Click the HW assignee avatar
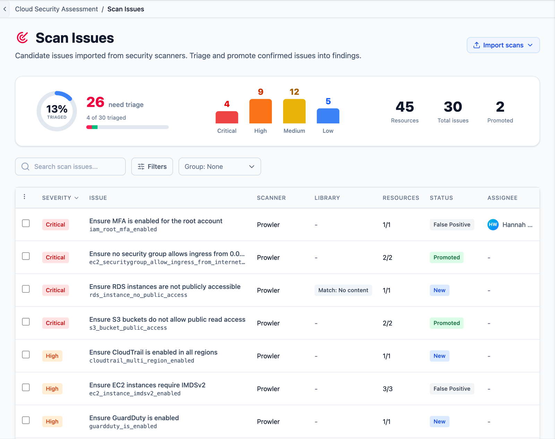The image size is (555, 439). (x=493, y=225)
